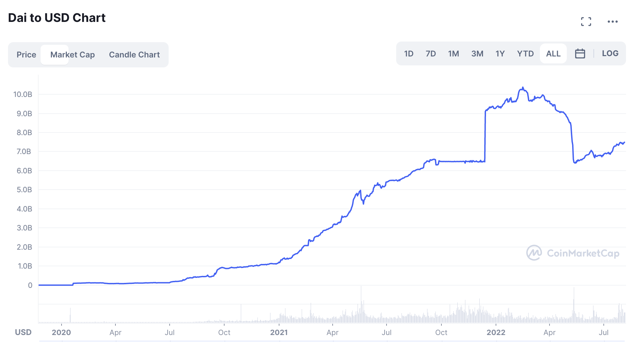Switch to the Price tab
Screen dimensions: 640x342
click(26, 54)
